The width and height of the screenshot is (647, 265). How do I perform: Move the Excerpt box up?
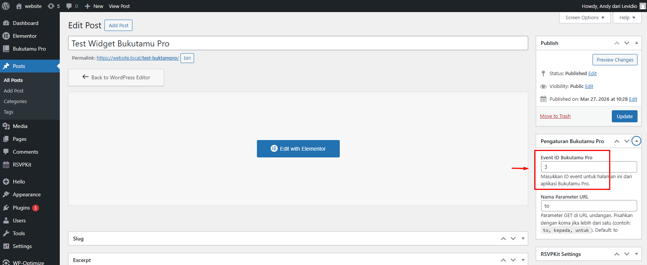(x=503, y=260)
